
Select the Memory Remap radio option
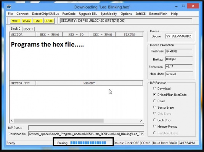(x=154, y=126)
